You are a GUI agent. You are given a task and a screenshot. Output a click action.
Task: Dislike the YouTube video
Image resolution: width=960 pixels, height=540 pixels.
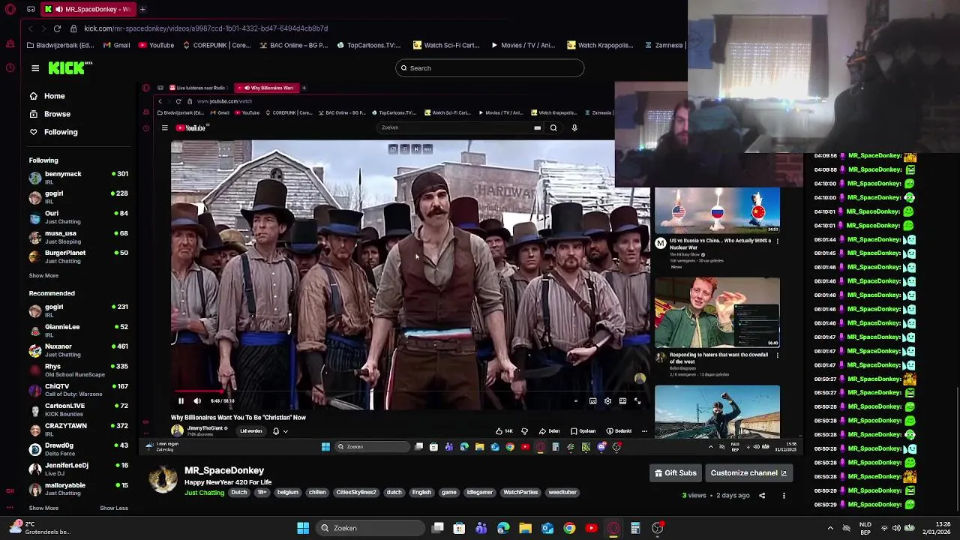(524, 431)
